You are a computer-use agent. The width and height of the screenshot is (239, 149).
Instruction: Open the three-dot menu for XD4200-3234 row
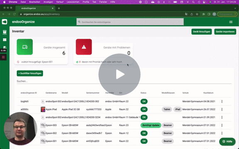pyautogui.click(x=222, y=117)
